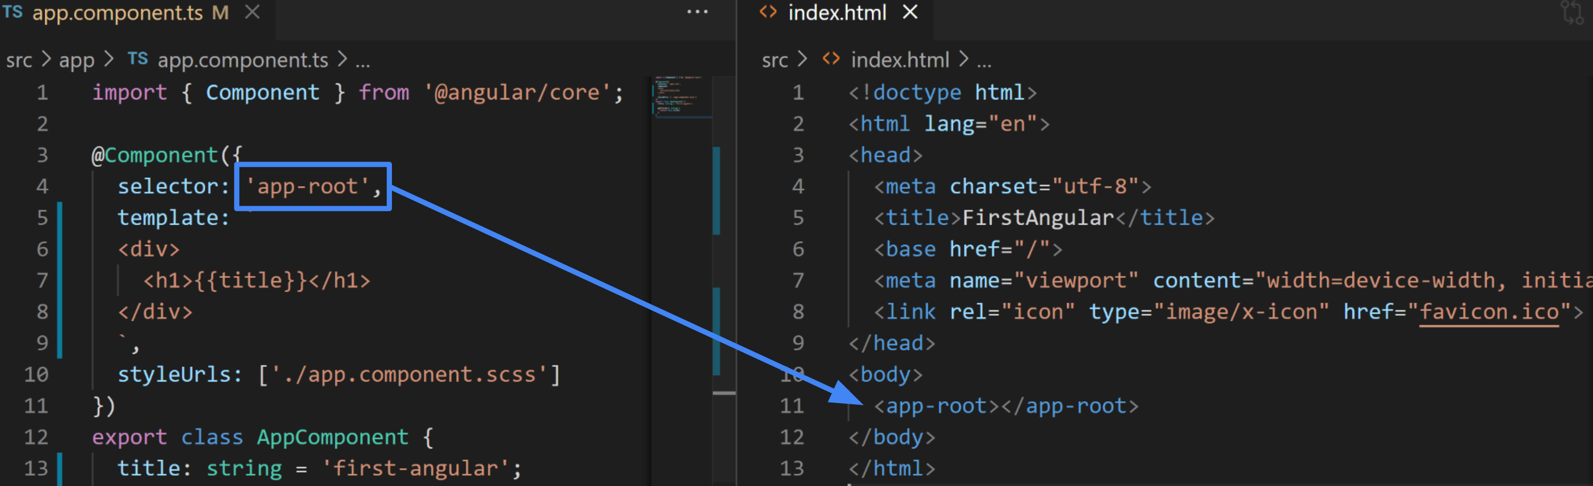
Task: Click HTML icon in right breadcrumb
Action: (x=831, y=59)
